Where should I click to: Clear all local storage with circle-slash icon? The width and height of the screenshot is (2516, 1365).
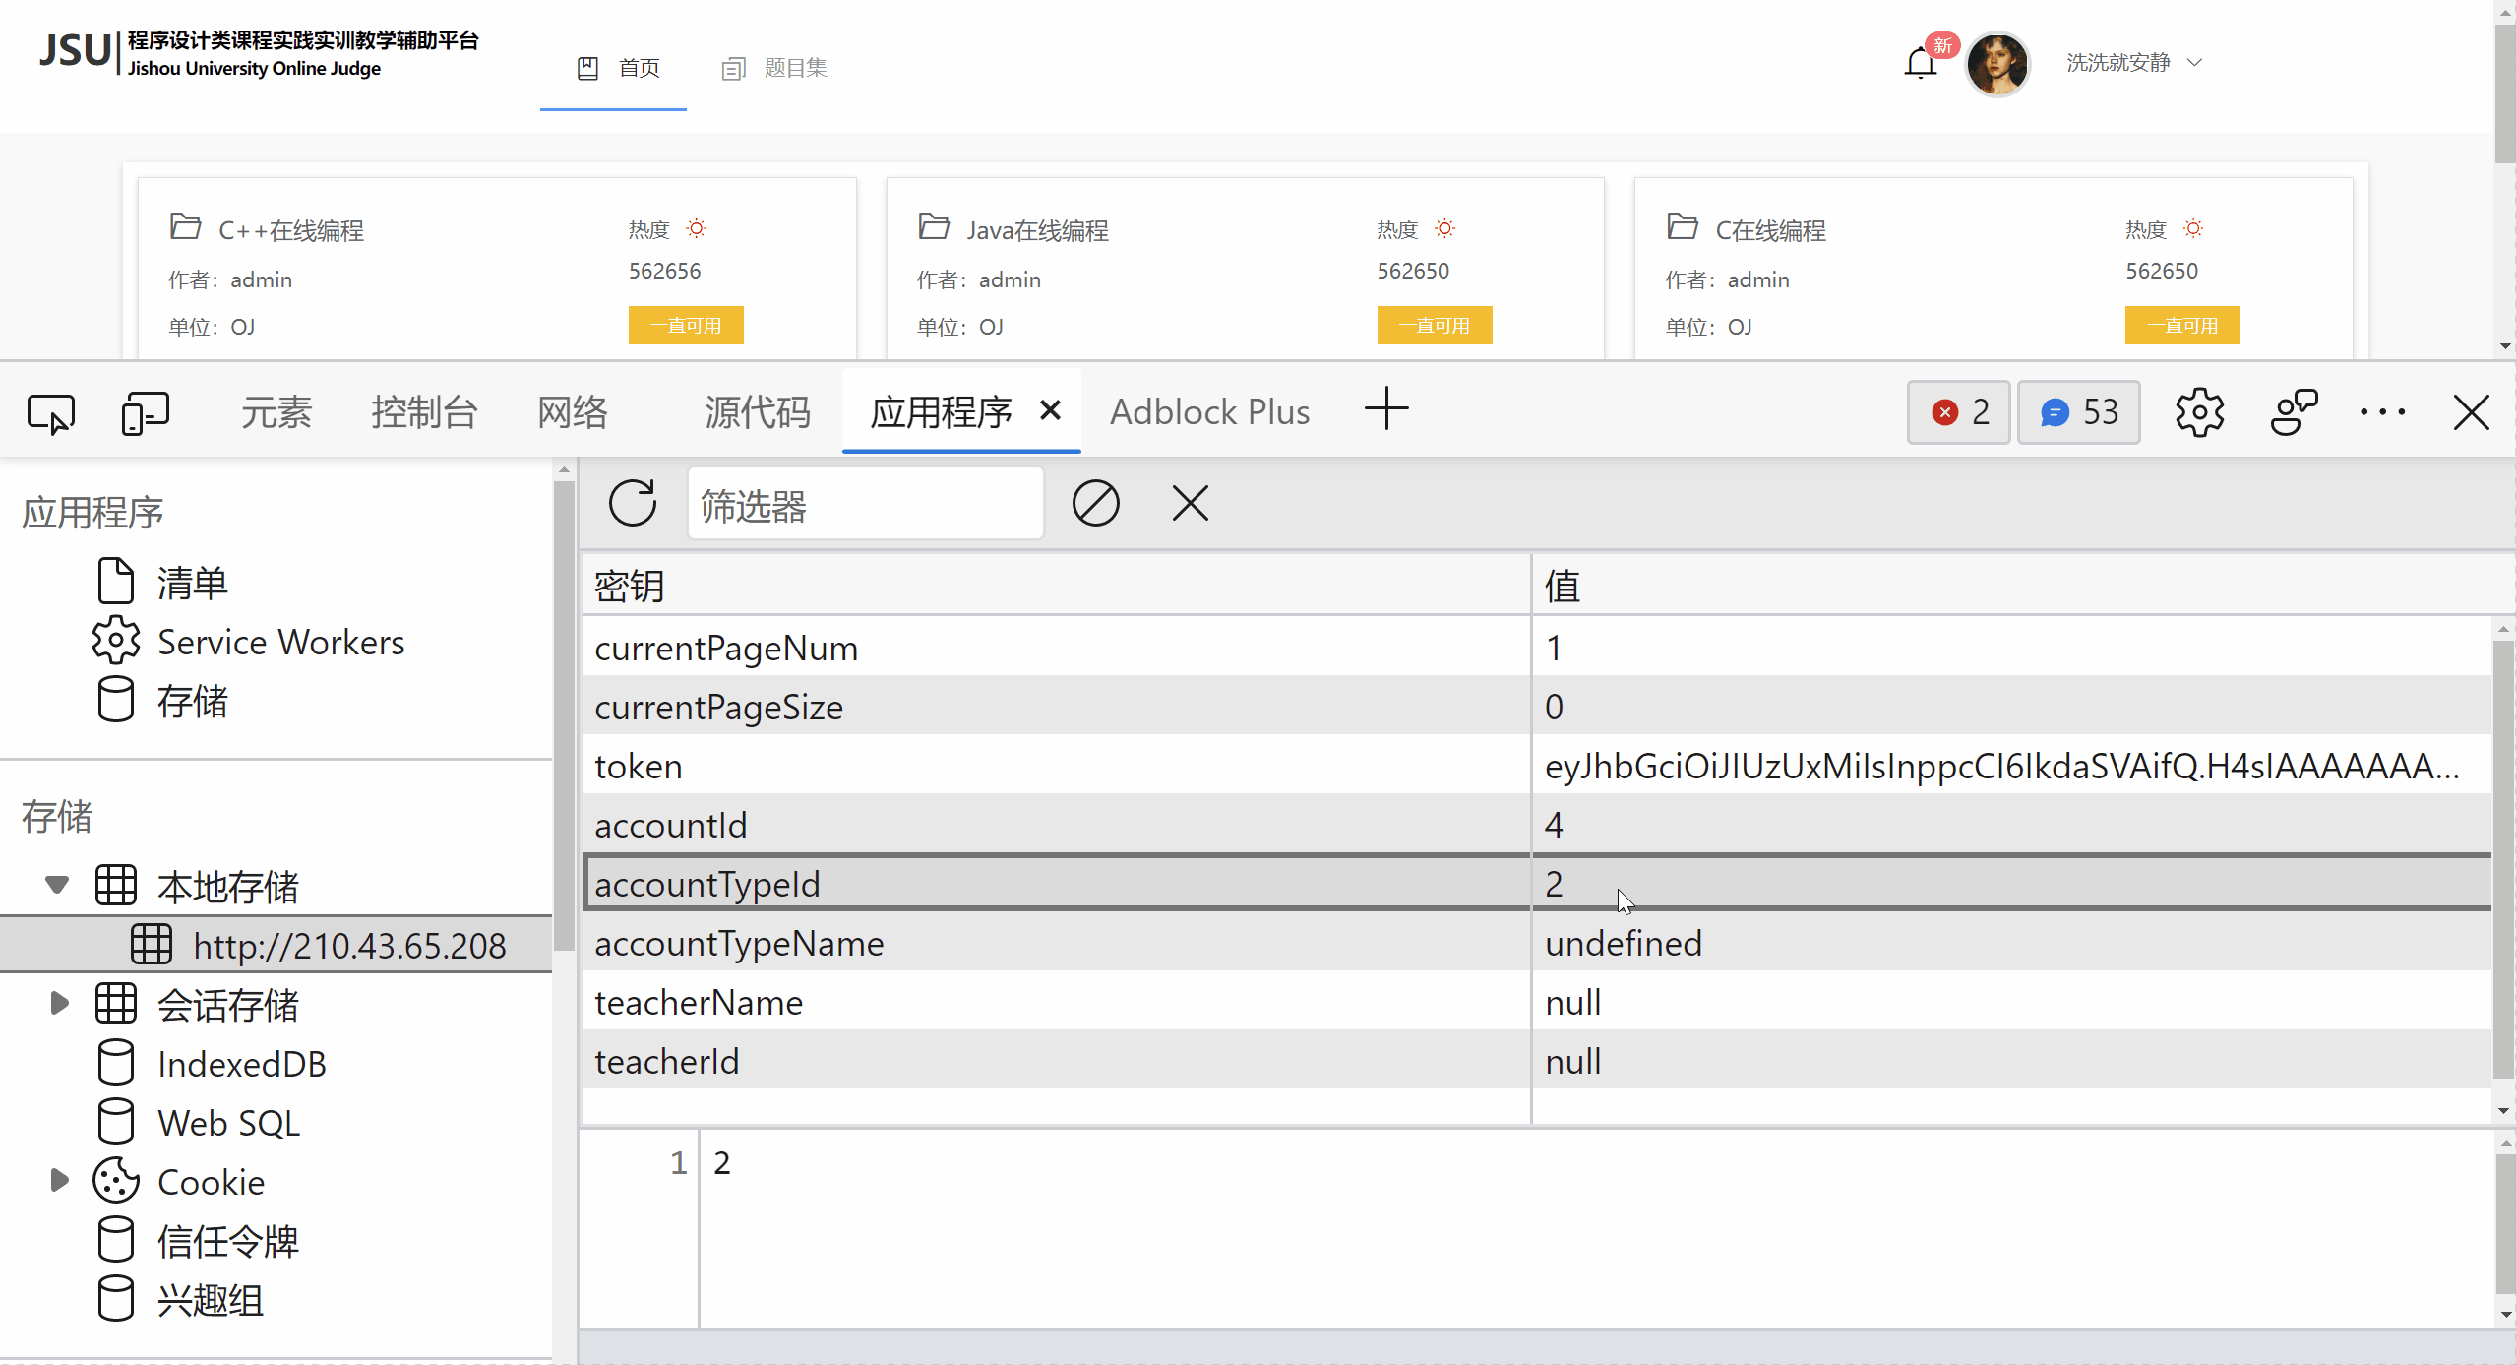click(1095, 503)
